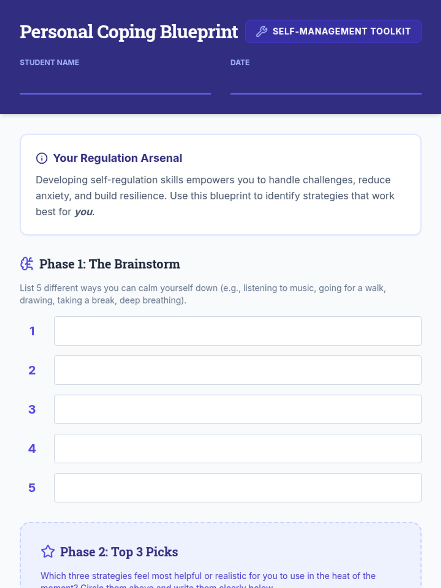Image resolution: width=441 pixels, height=588 pixels.
Task: Click the Phase 2: Top 3 Picks heading
Action: (x=119, y=552)
